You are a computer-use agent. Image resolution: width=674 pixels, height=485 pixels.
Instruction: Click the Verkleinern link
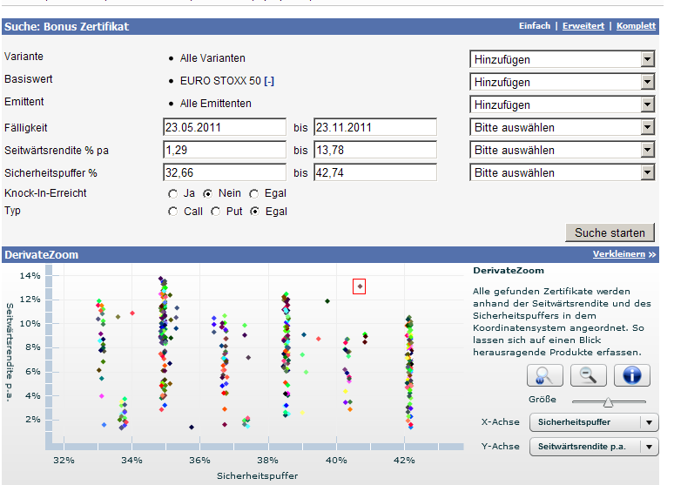coord(619,254)
